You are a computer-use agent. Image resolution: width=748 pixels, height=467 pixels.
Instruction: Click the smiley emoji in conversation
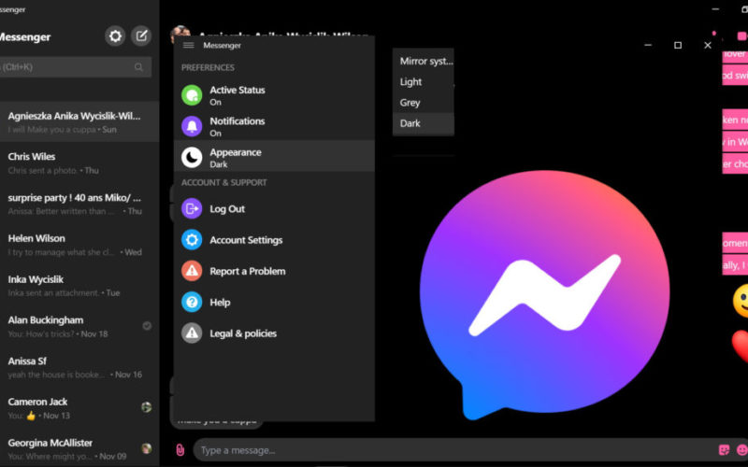741,301
